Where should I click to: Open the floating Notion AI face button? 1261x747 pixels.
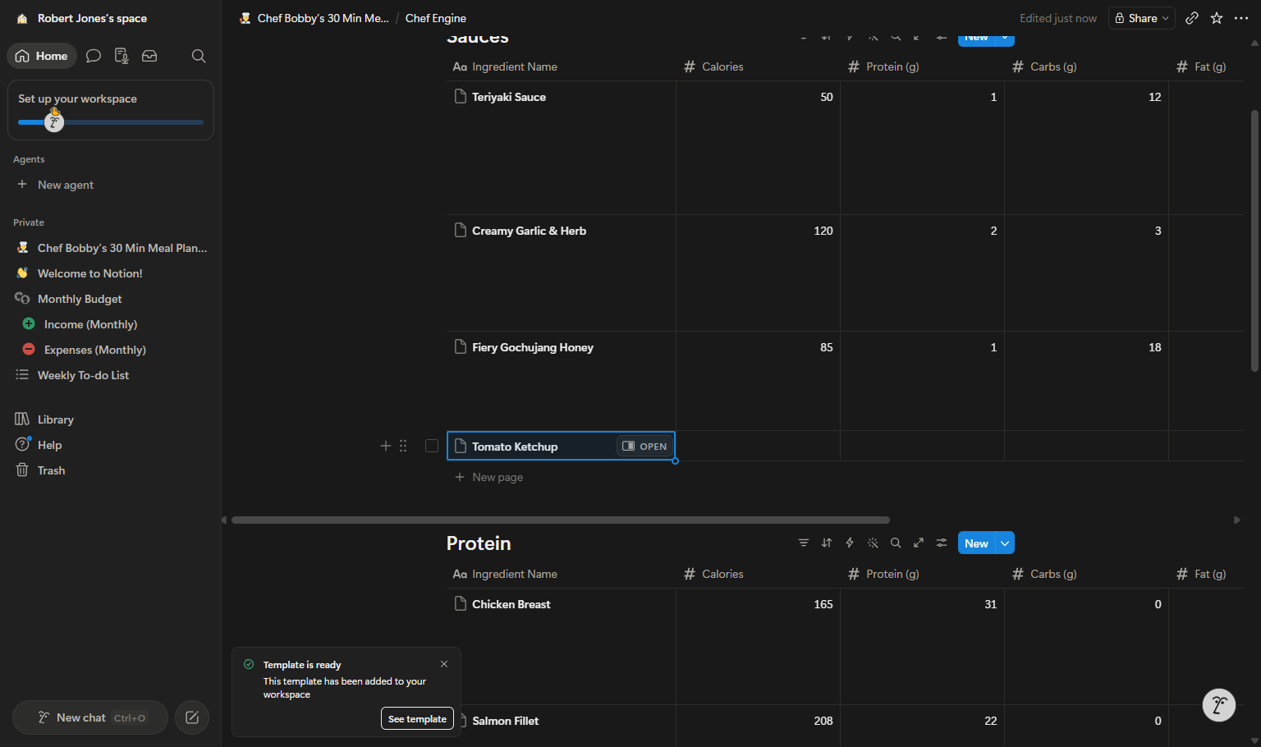coord(1219,704)
